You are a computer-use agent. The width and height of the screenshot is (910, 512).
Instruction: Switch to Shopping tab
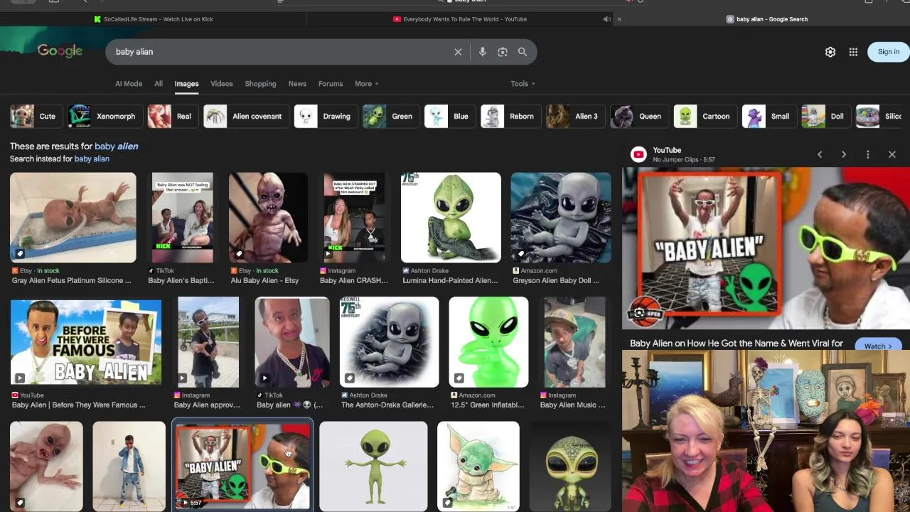[260, 84]
